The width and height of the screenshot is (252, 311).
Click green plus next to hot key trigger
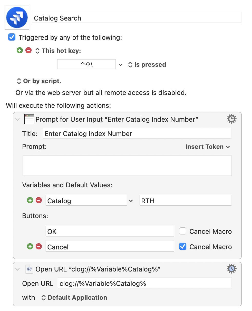click(20, 51)
